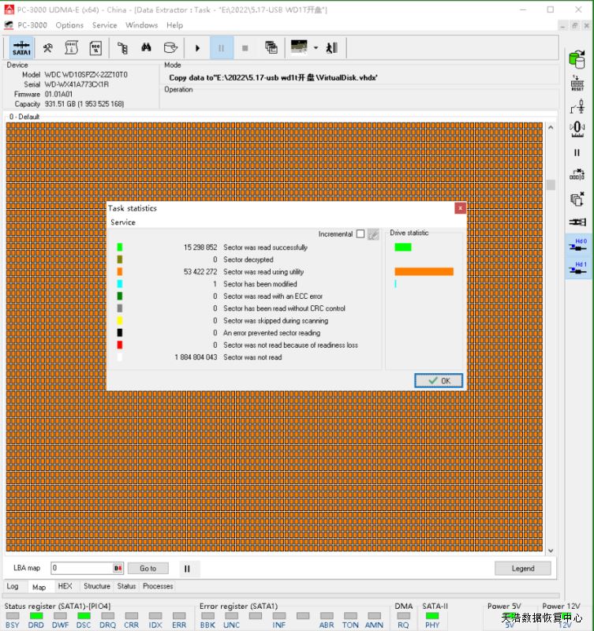Toggle the paused state in top toolbar
The width and height of the screenshot is (594, 631).
[221, 47]
